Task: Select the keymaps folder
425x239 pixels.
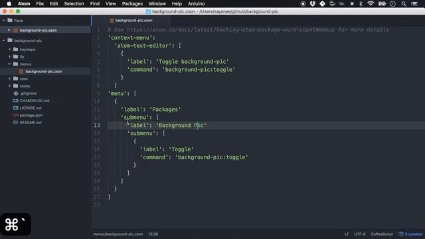Action: 27,49
